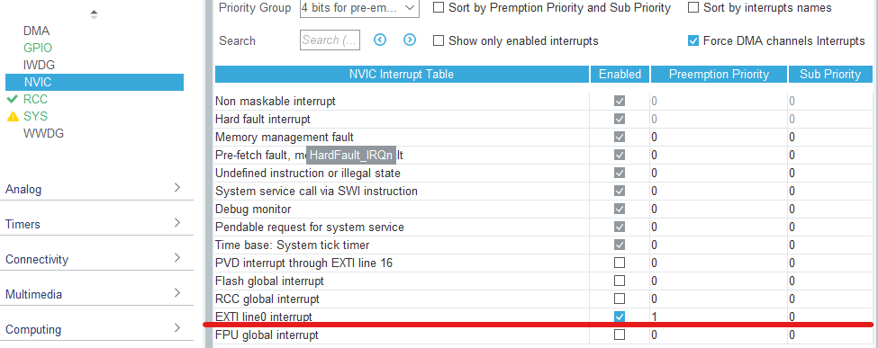Viewport: 878px width, 348px height.
Task: Open the Priority Group dropdown
Action: pyautogui.click(x=359, y=8)
